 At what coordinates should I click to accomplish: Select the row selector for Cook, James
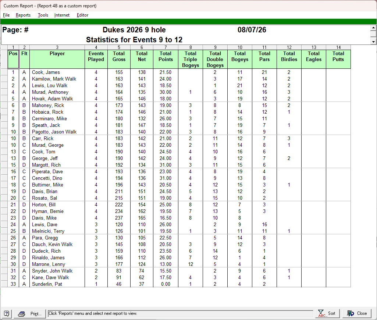pos(4,72)
